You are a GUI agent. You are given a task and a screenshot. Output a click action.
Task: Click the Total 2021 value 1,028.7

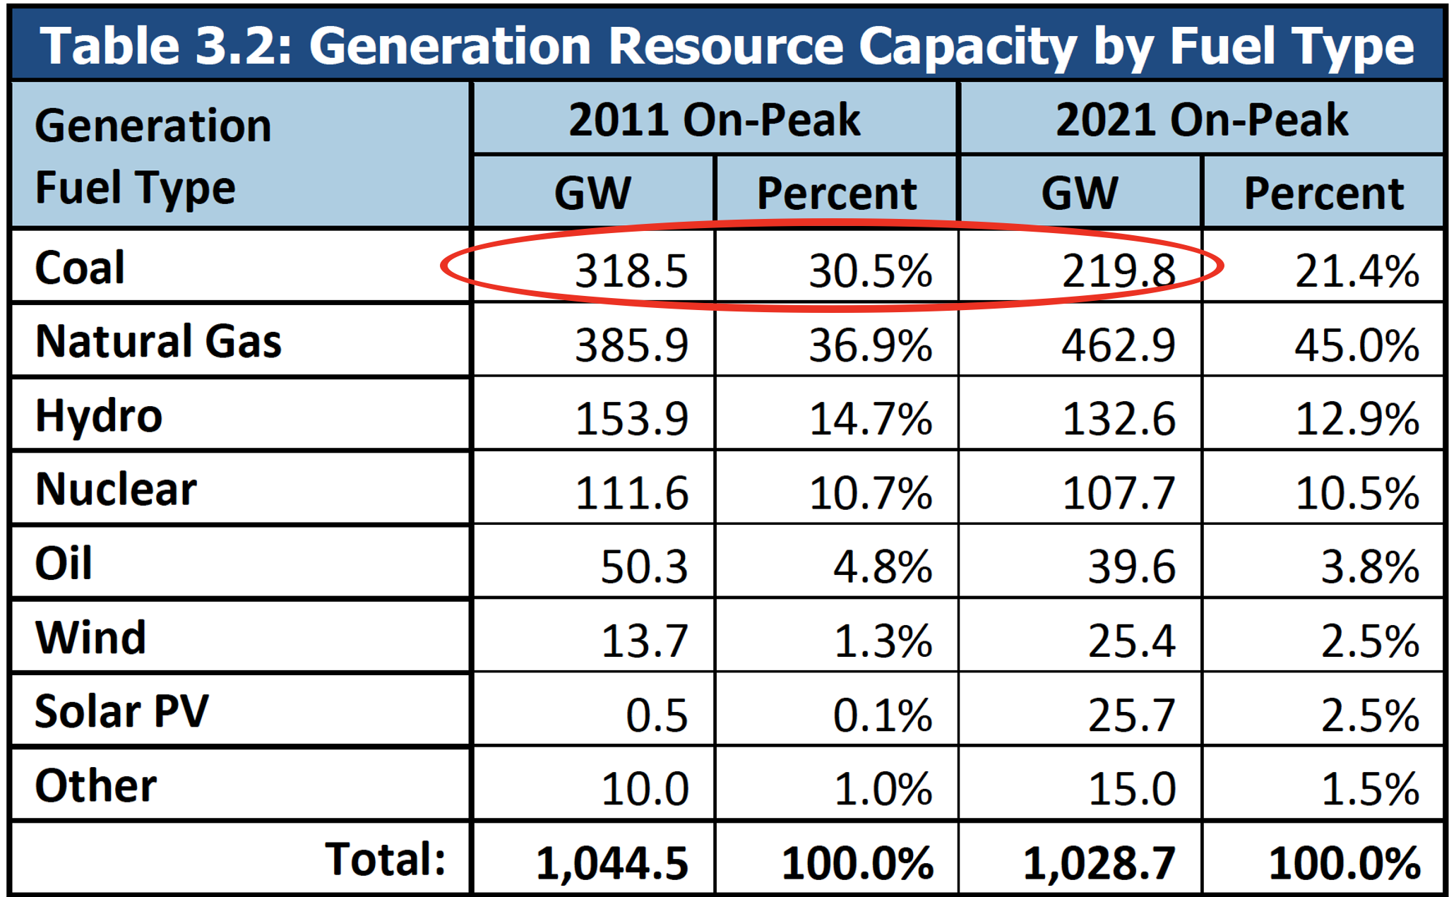click(1099, 863)
